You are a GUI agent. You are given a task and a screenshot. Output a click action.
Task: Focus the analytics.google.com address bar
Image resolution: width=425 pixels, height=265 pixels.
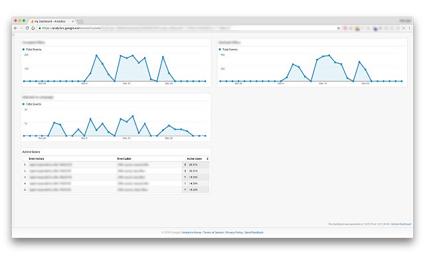click(x=190, y=28)
